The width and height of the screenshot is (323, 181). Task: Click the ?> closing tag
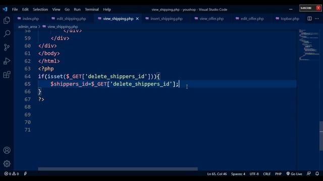click(x=41, y=100)
